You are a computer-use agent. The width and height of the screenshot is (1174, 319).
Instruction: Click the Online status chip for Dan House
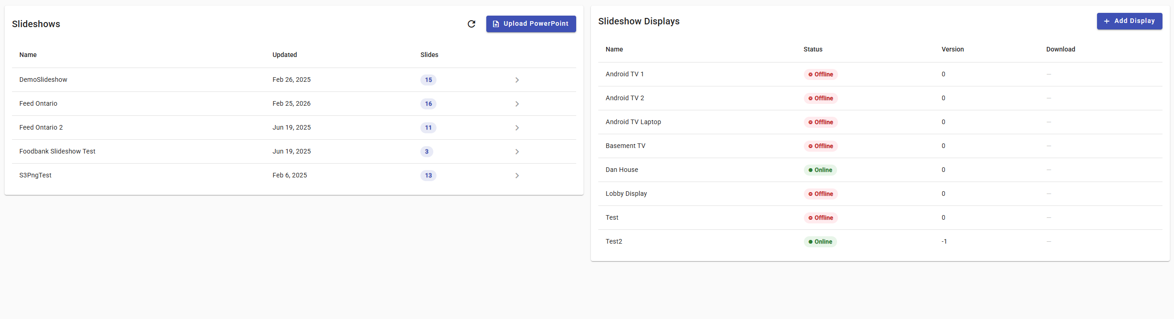pyautogui.click(x=820, y=170)
